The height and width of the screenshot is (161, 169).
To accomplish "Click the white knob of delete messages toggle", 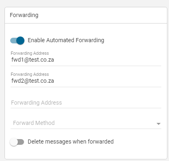I will pos(14,142).
